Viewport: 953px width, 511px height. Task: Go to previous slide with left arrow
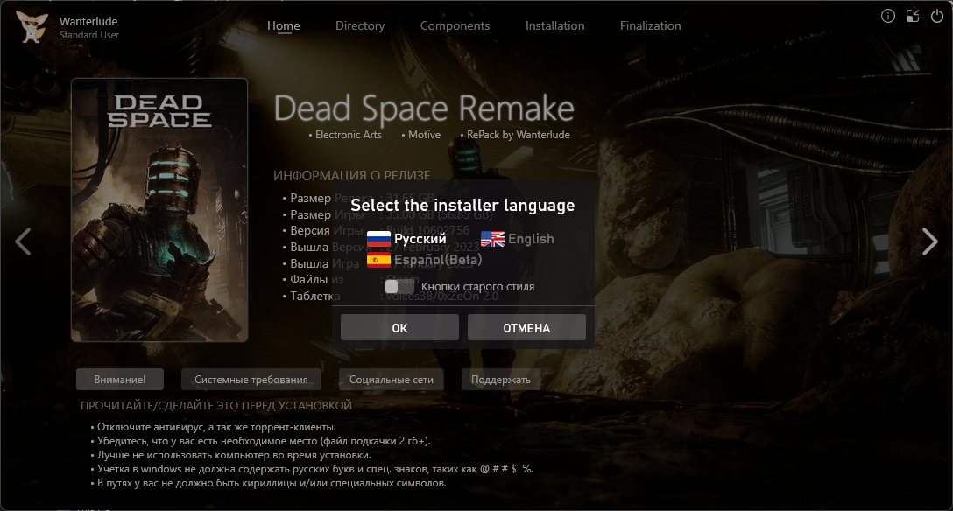(x=23, y=241)
